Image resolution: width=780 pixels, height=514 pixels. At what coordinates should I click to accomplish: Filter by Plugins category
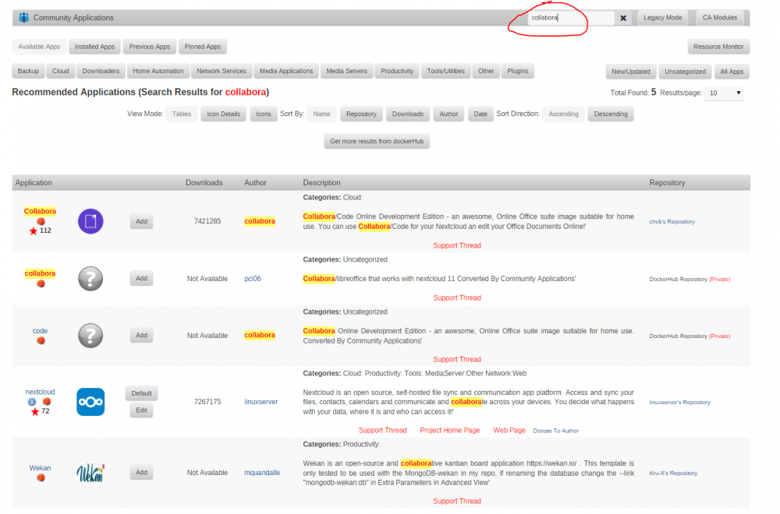tap(518, 71)
